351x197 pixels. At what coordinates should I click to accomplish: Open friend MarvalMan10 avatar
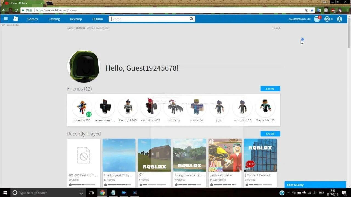[x=265, y=108]
